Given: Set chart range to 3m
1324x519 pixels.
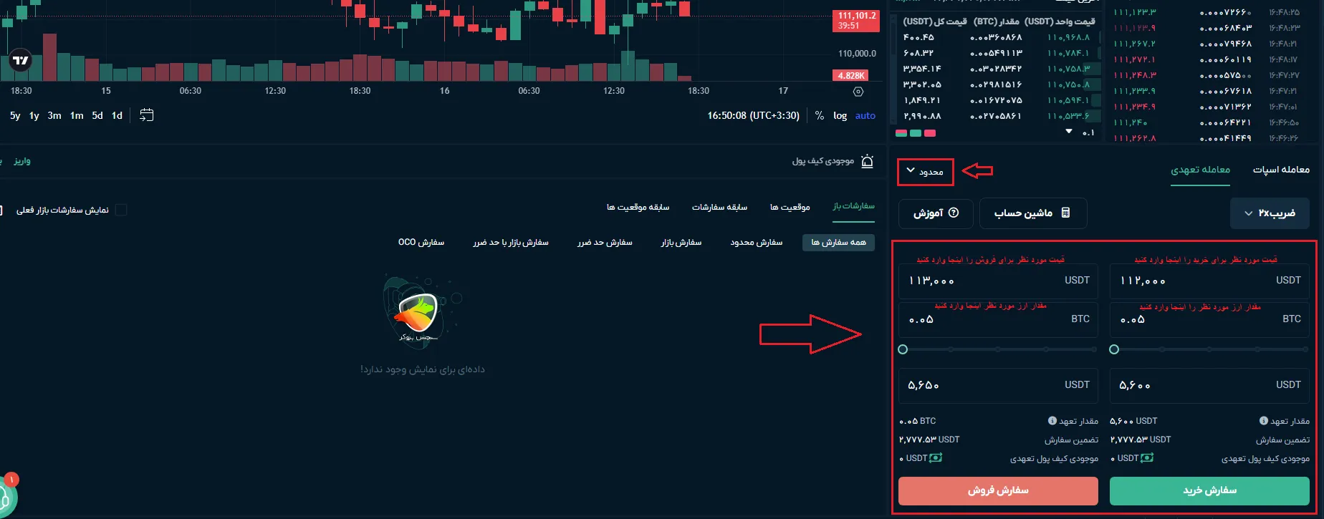Looking at the screenshot, I should point(54,115).
